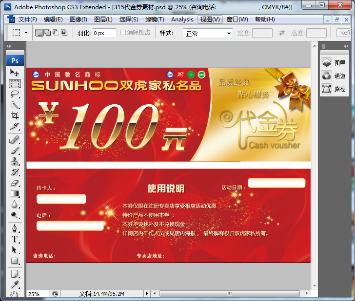Click the Ps logo atop the toolbox
355x301 pixels.
coord(15,60)
